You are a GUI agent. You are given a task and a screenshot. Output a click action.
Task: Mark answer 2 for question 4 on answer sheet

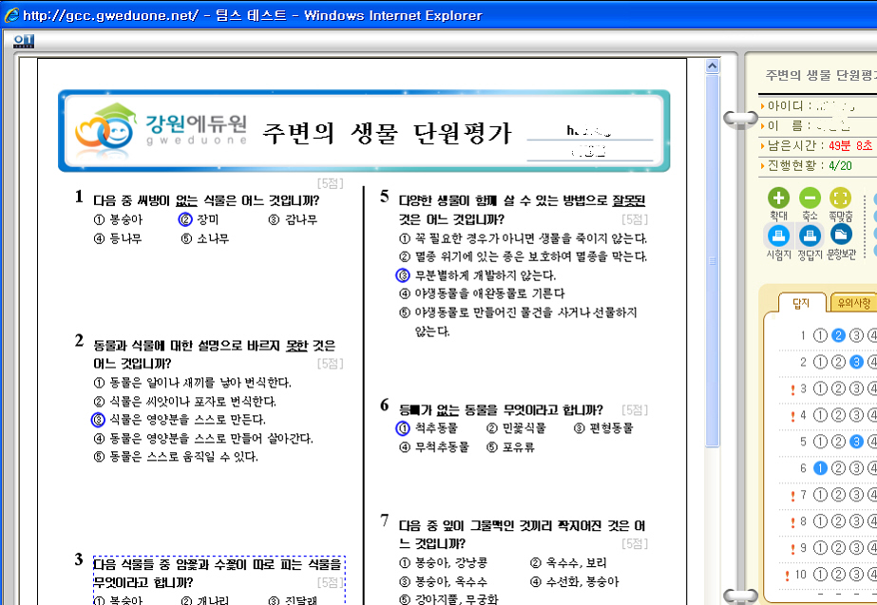838,415
